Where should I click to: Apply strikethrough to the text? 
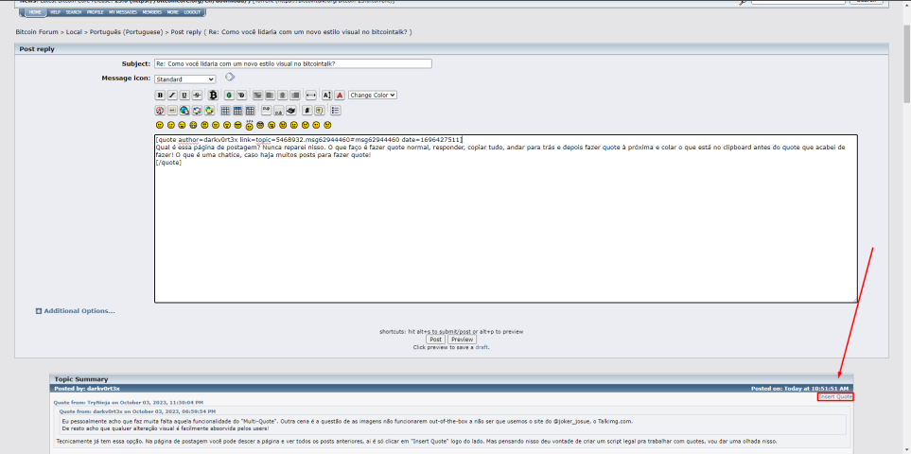point(197,96)
